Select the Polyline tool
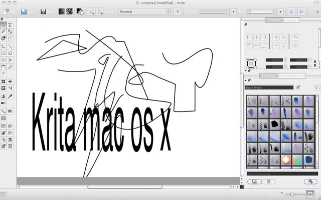Viewport: 321px width, 200px height. pos(10,60)
